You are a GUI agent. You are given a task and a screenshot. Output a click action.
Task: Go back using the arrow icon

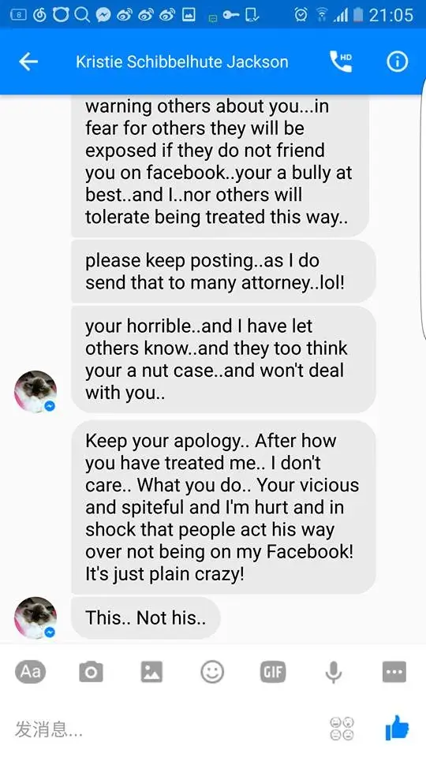[28, 62]
